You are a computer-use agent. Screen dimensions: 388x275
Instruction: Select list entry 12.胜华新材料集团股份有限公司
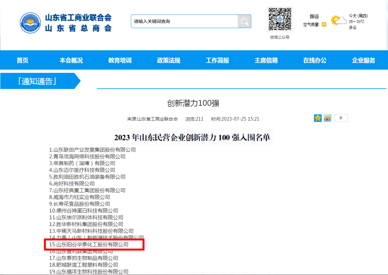tap(86, 224)
